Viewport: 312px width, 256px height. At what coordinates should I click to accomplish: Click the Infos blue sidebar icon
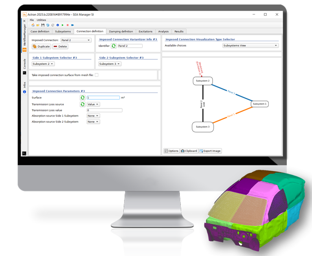coord(24,92)
